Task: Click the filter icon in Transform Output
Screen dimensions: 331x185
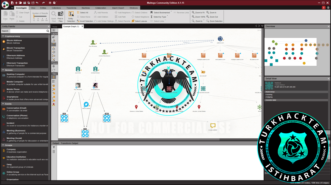Action: [x=54, y=148]
